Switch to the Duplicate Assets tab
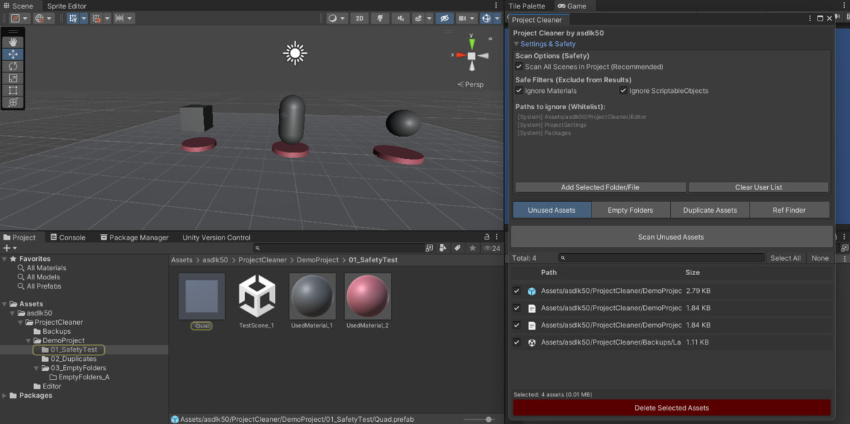This screenshot has height=424, width=850. pos(710,210)
